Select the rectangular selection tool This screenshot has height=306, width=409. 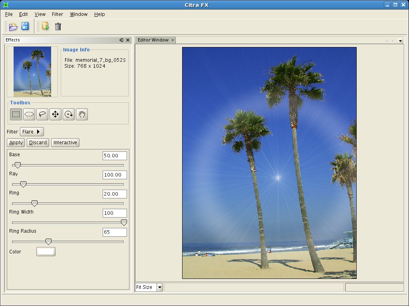point(16,114)
